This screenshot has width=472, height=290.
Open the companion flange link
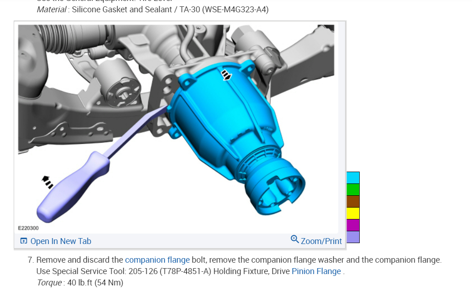click(157, 259)
